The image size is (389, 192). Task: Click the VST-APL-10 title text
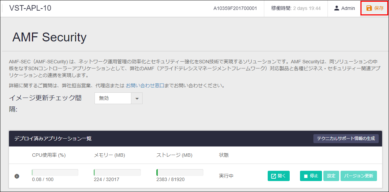click(30, 8)
